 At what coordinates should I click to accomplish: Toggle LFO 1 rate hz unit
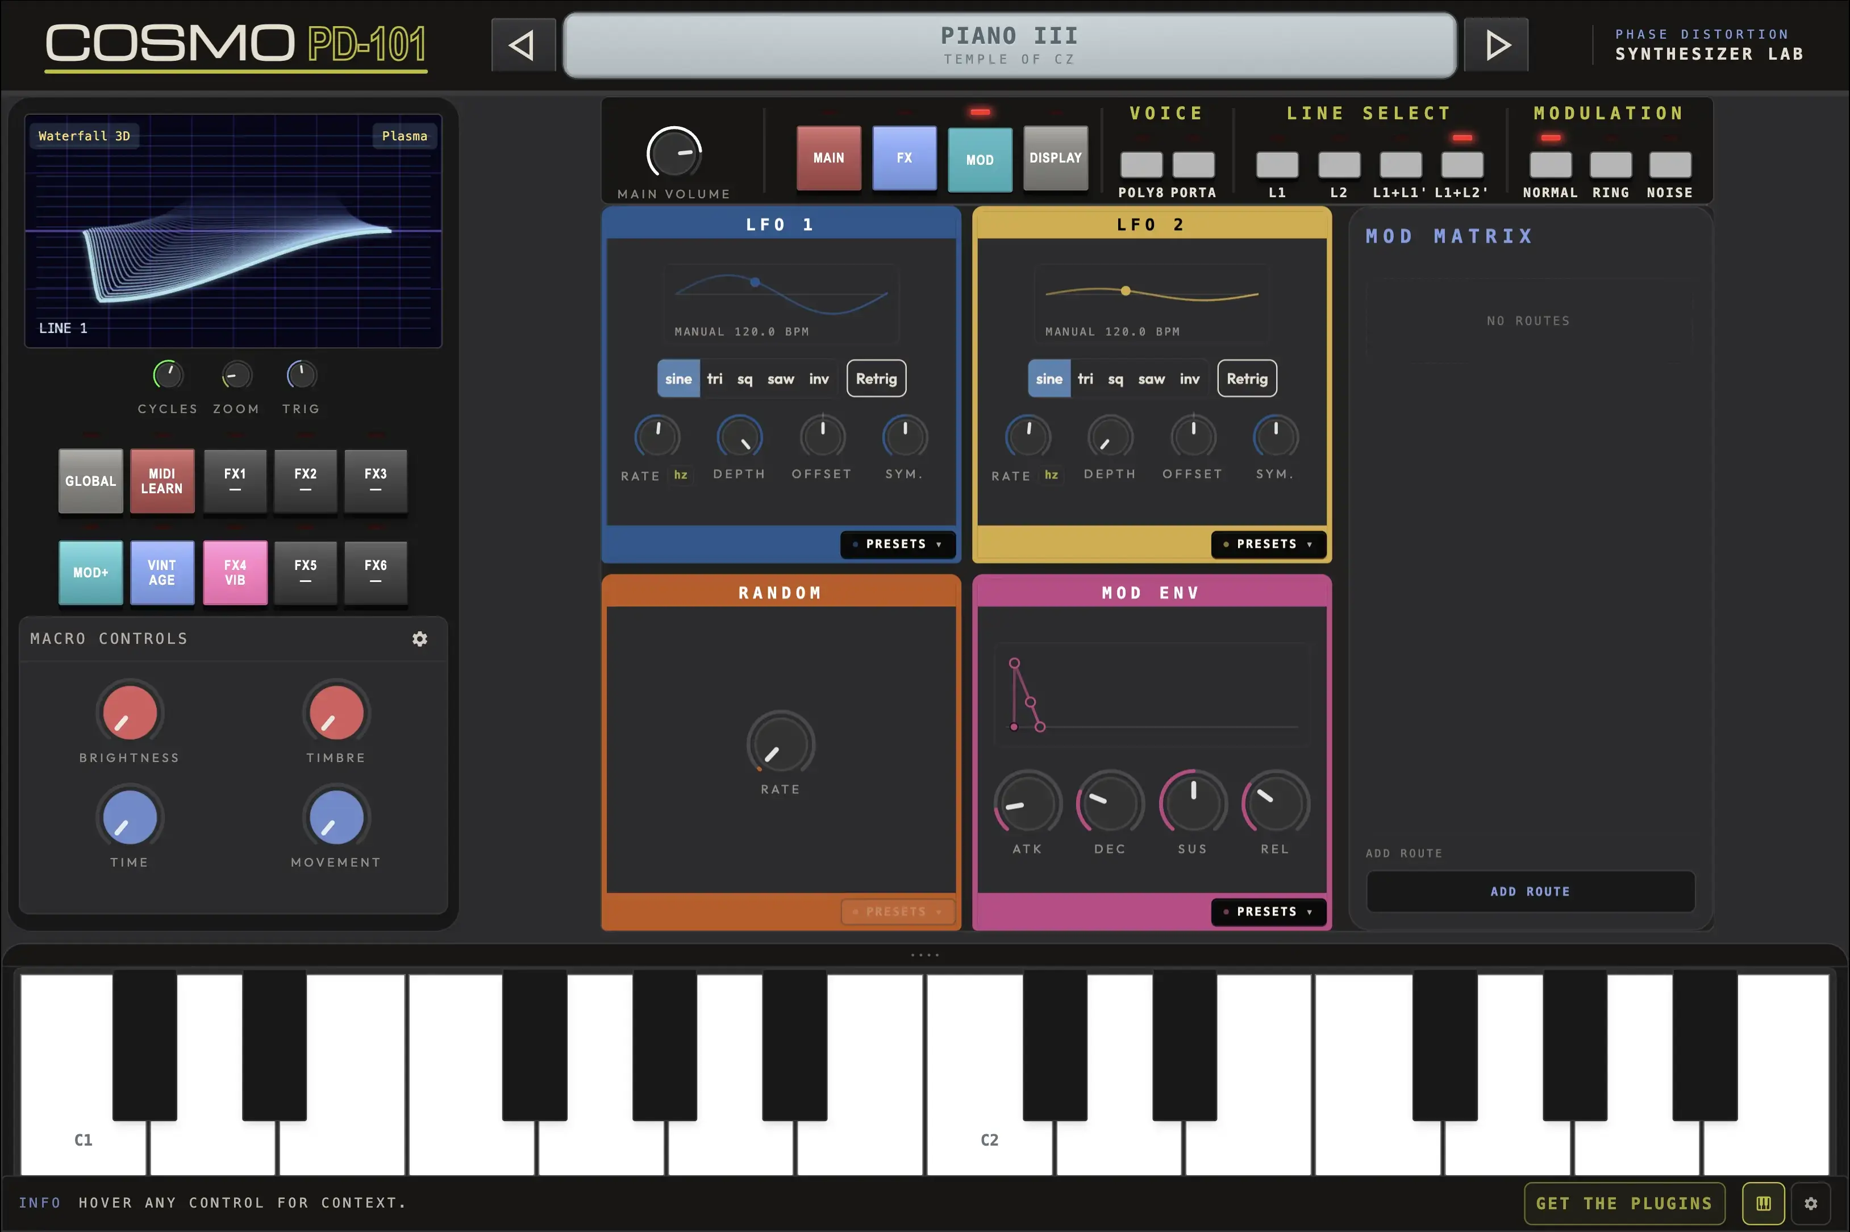(681, 475)
